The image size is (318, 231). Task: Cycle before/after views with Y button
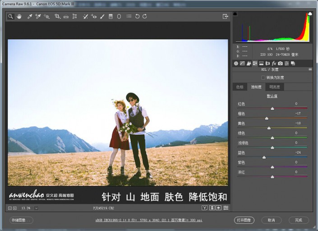pyautogui.click(x=205, y=208)
